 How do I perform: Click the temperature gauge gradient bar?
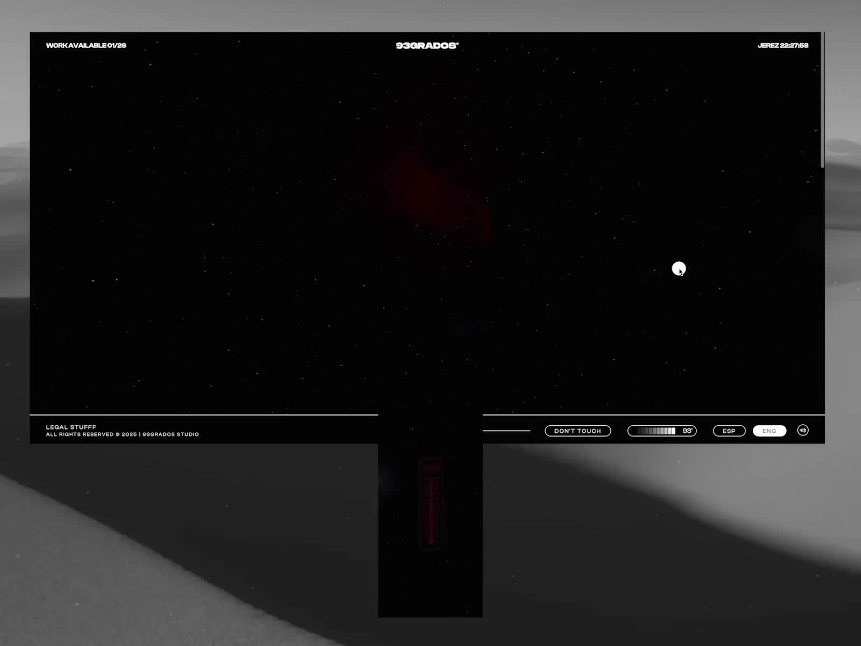655,431
